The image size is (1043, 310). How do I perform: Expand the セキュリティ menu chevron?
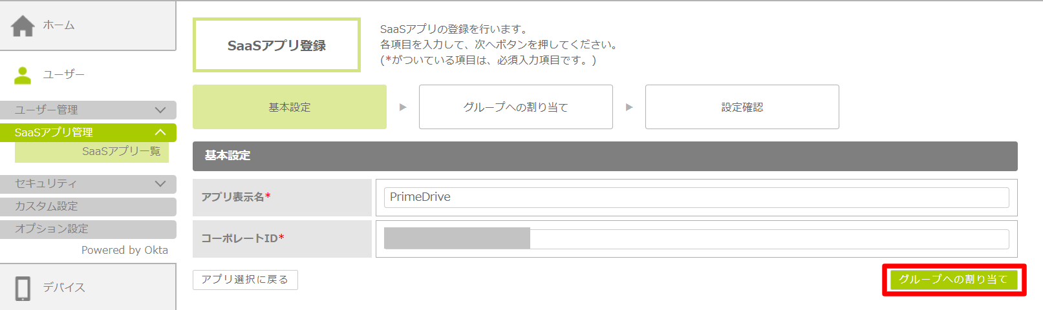[x=160, y=184]
